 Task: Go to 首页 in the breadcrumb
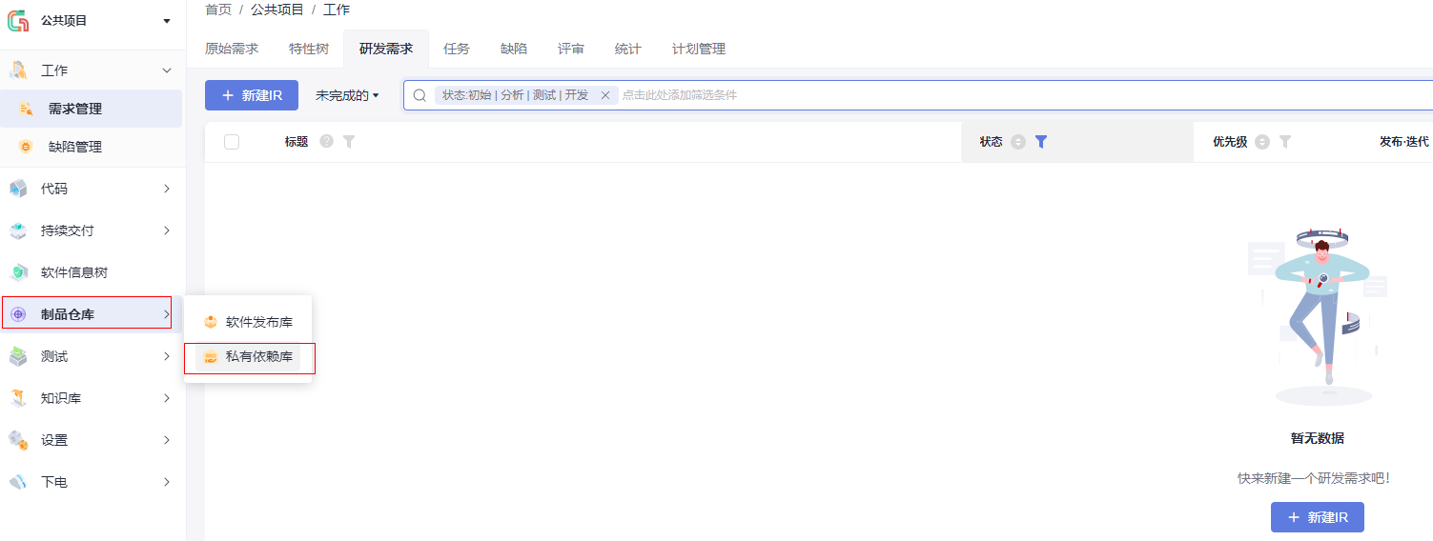point(218,10)
